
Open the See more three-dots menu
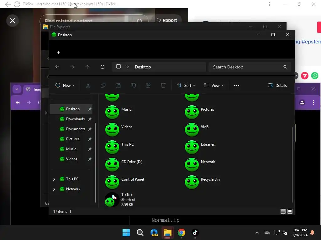point(237,86)
